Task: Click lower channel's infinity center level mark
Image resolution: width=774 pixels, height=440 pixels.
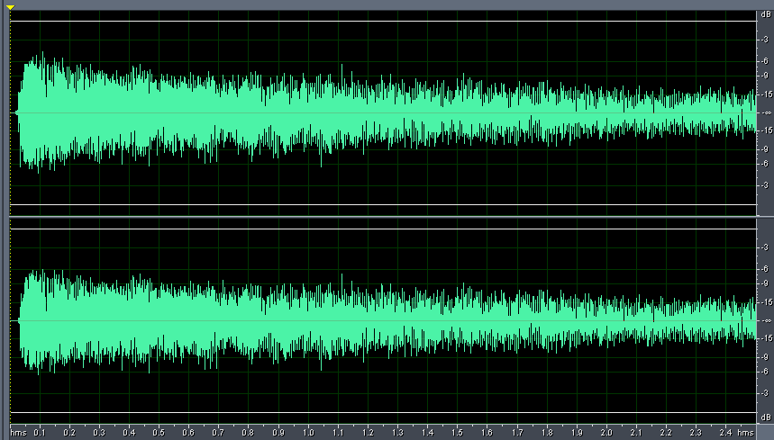Action: [x=764, y=321]
